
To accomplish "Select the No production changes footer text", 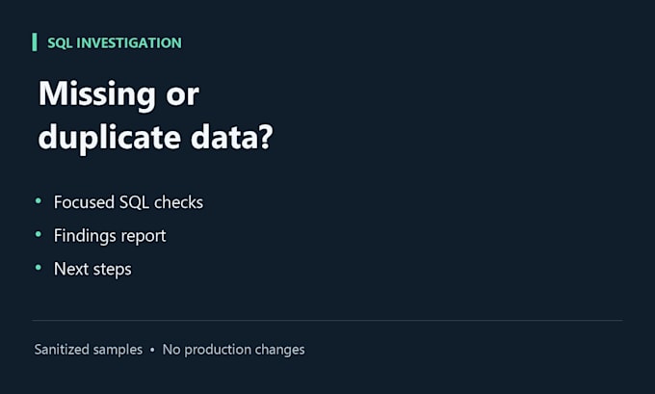I will pyautogui.click(x=233, y=350).
